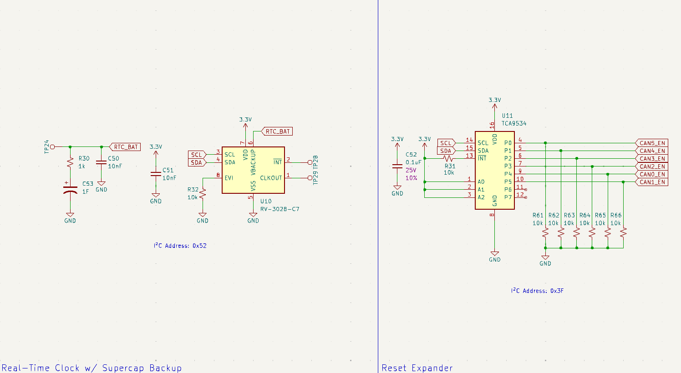This screenshot has height=373, width=681.
Task: Click the 'U10' reference designator
Action: pyautogui.click(x=266, y=201)
